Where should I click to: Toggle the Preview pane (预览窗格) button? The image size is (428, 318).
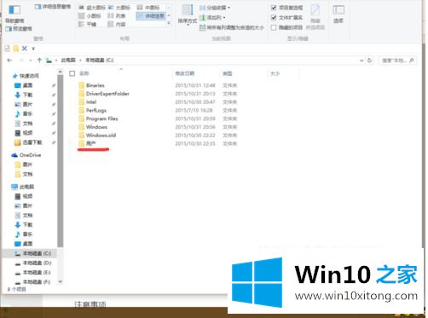[19, 29]
